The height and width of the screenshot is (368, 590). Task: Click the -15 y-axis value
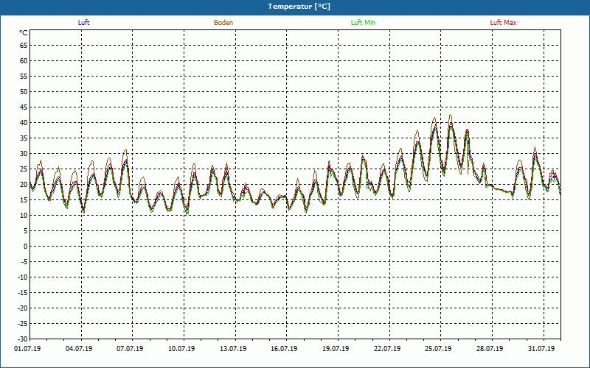(23, 292)
